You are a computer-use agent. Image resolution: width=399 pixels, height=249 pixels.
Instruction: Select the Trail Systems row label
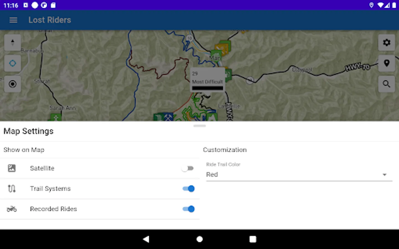point(50,189)
